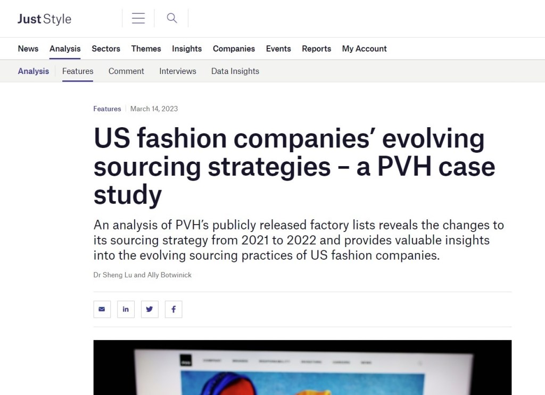The height and width of the screenshot is (395, 545).
Task: Navigate to the Sectors section
Action: (105, 48)
